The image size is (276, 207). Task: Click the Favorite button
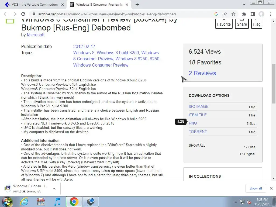click(x=224, y=24)
